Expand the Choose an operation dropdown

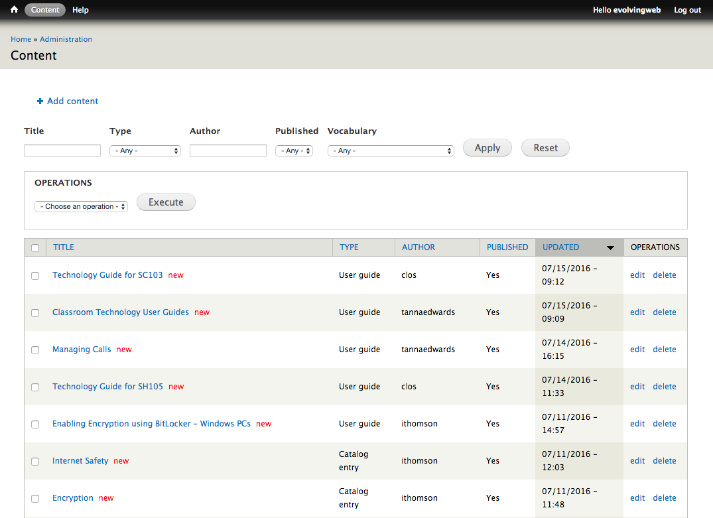click(81, 207)
